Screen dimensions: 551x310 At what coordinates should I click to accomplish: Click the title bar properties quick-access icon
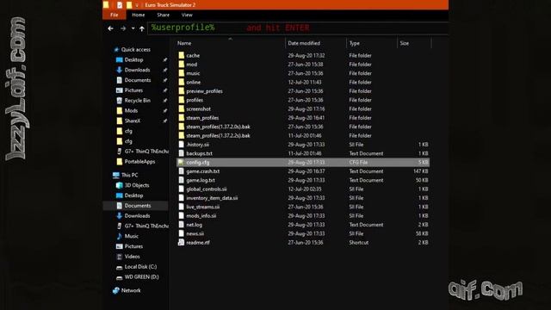[120, 5]
